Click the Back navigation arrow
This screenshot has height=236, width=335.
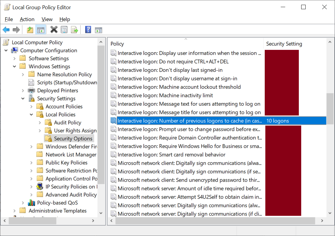pos(6,29)
